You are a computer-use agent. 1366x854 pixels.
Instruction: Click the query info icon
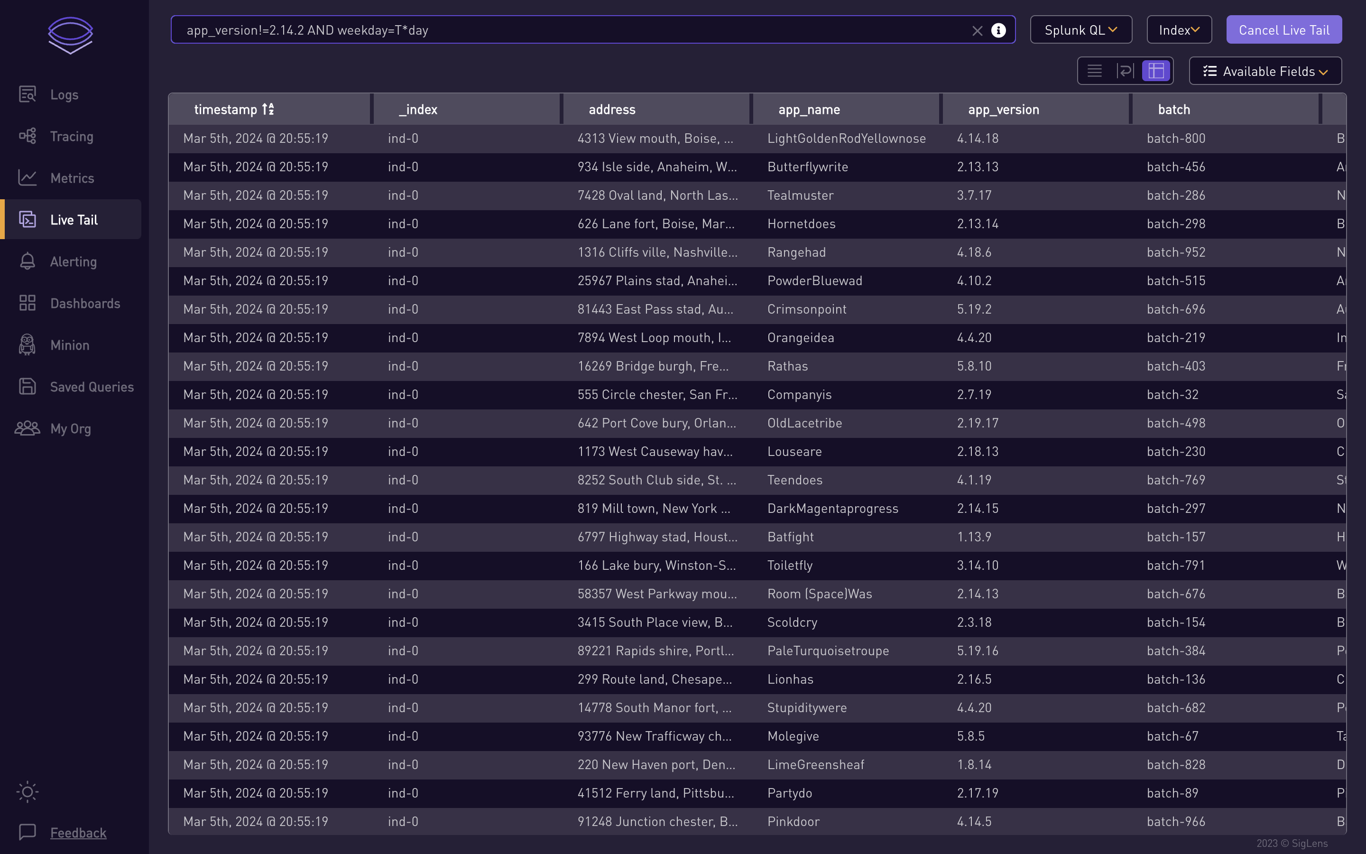click(998, 30)
